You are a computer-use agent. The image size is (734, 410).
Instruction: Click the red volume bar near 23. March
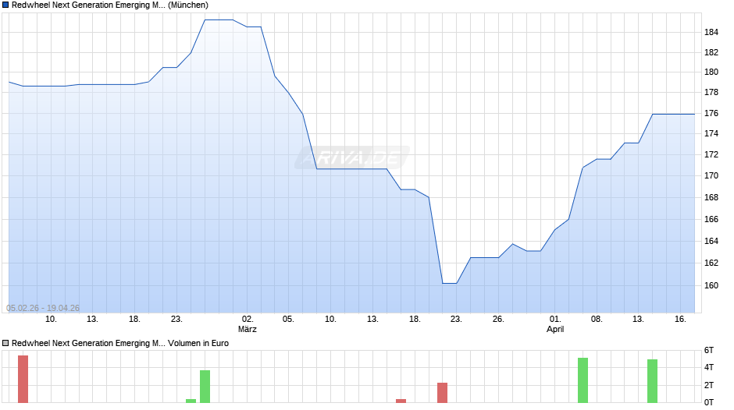(443, 393)
